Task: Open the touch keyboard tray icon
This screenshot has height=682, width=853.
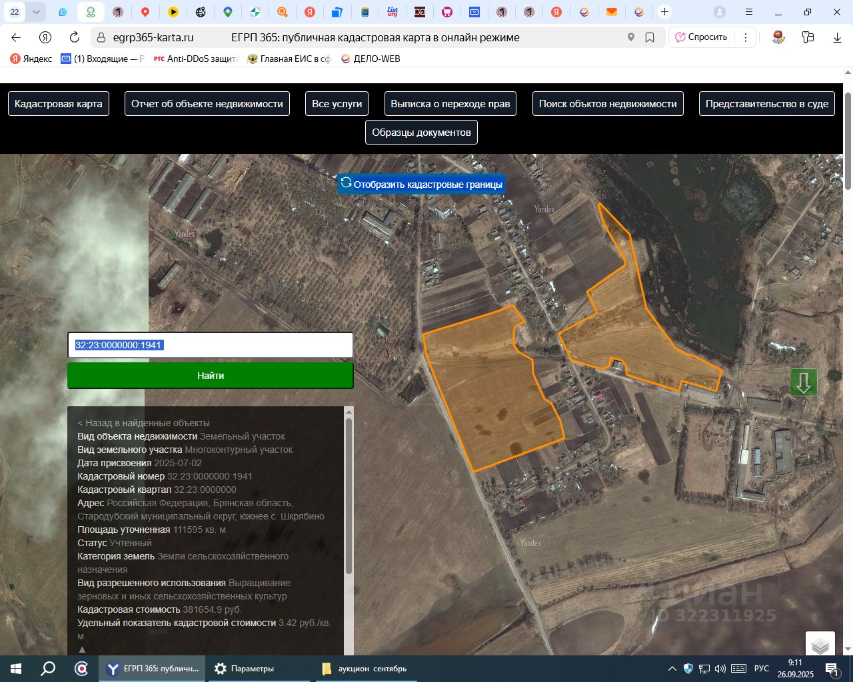Action: click(738, 669)
